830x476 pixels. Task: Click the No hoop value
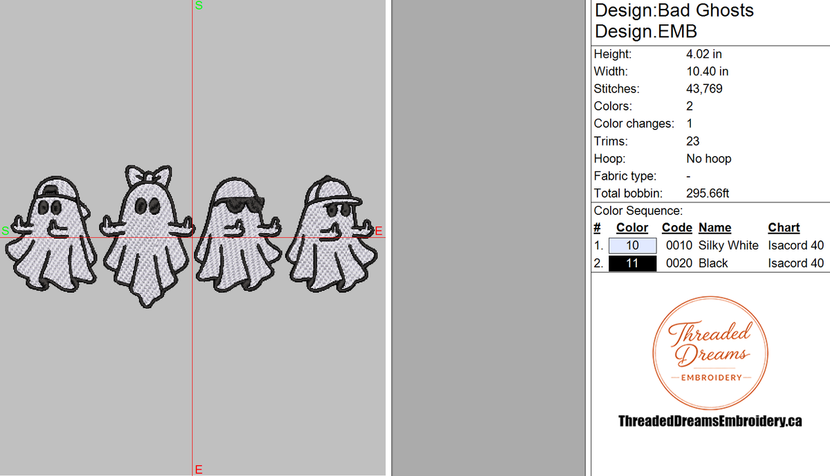(x=709, y=158)
